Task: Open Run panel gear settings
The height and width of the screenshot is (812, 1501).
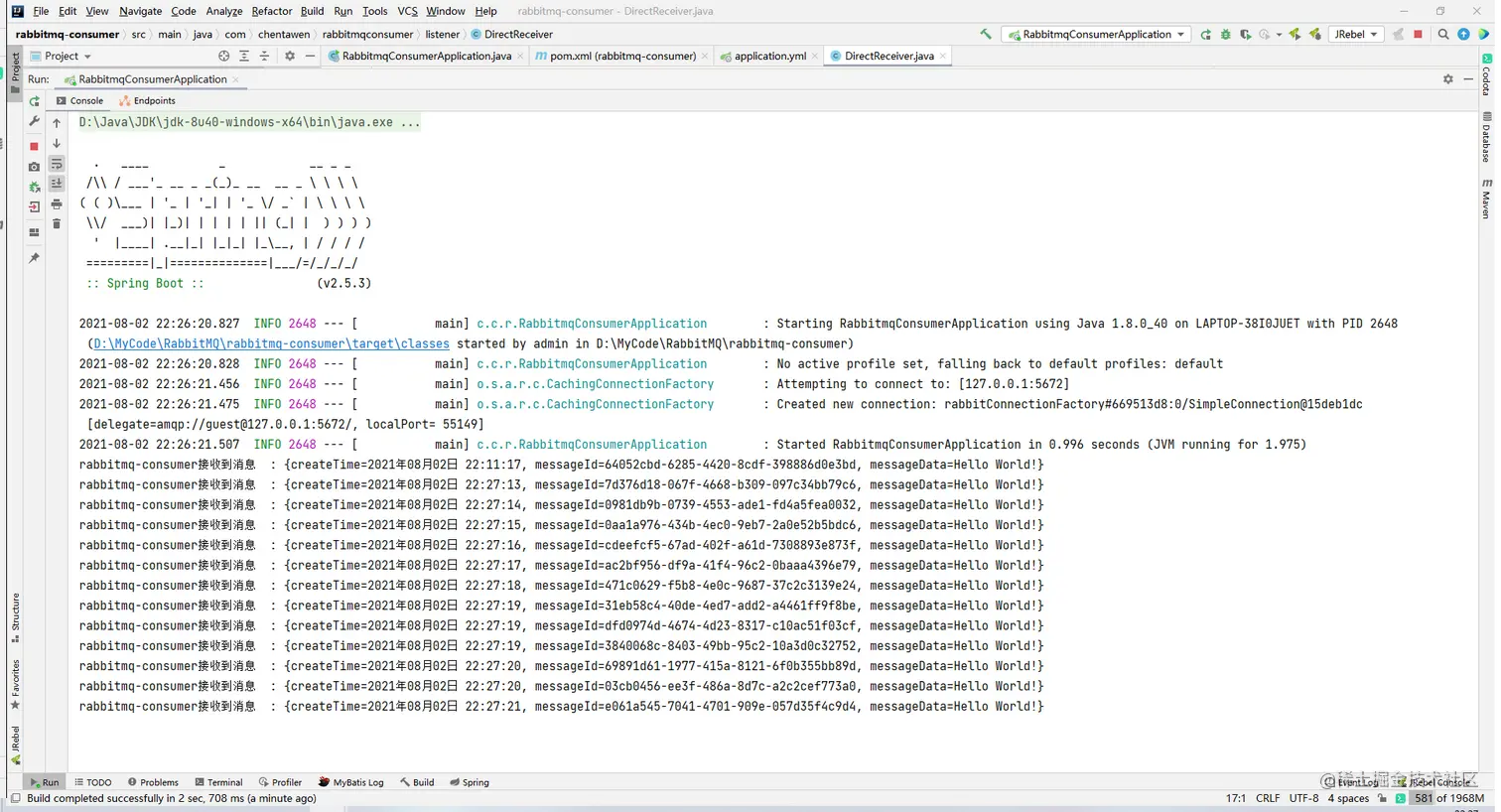Action: (1448, 79)
